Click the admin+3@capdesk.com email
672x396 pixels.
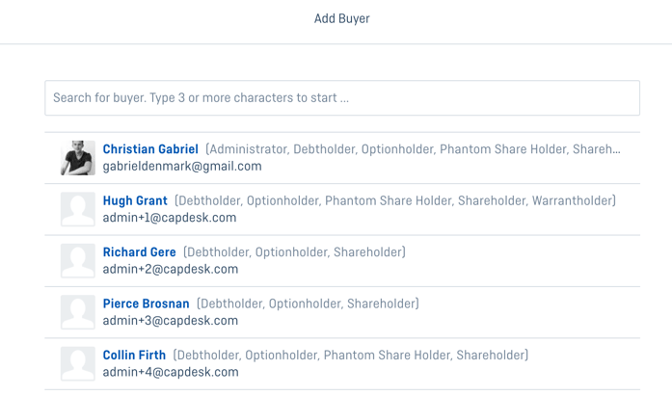pos(170,320)
